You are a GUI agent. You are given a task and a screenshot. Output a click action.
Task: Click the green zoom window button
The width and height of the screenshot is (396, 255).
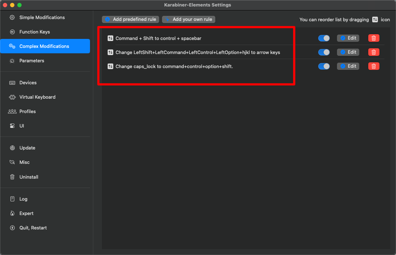pos(19,5)
